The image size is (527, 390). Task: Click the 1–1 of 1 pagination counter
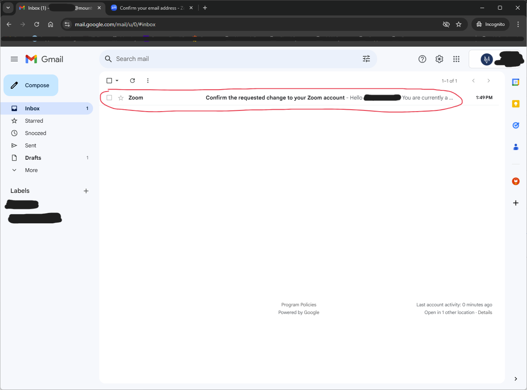click(449, 81)
